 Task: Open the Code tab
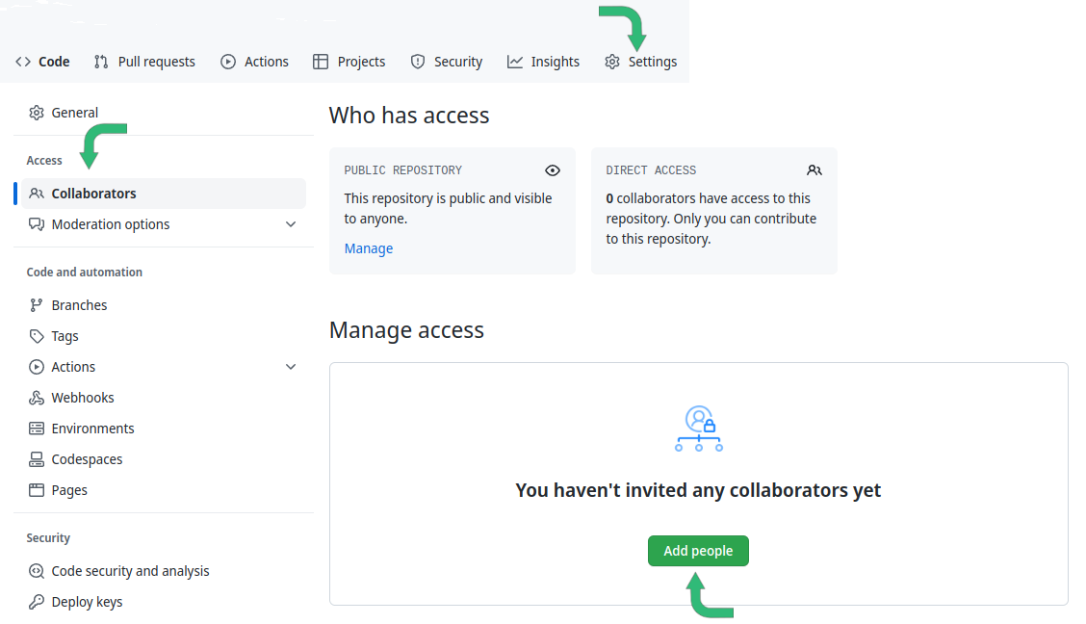click(43, 62)
